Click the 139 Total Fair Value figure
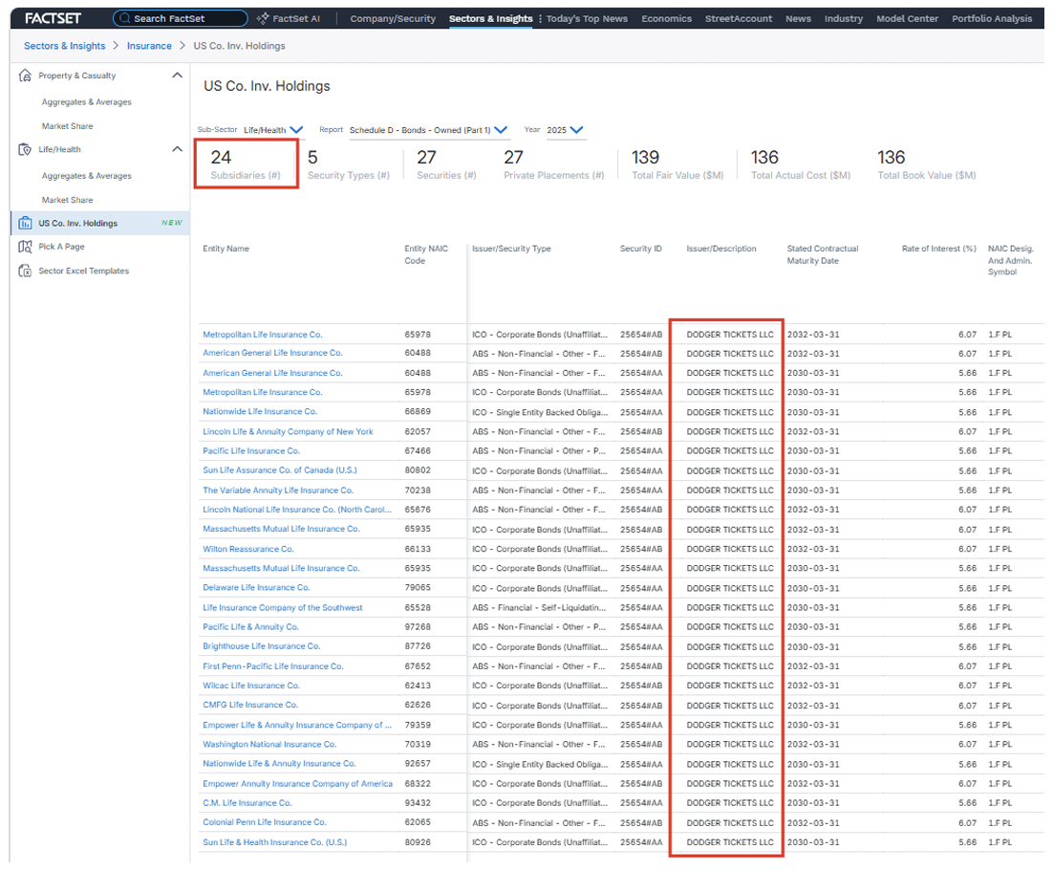This screenshot has width=1053, height=871. coord(677,164)
